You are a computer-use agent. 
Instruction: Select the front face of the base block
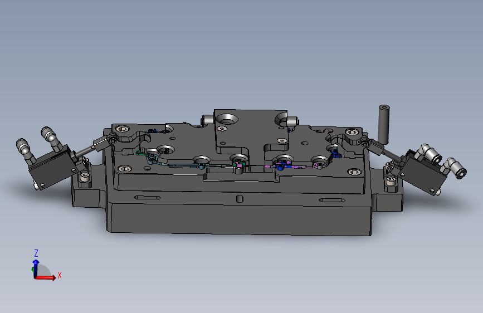pyautogui.click(x=240, y=219)
